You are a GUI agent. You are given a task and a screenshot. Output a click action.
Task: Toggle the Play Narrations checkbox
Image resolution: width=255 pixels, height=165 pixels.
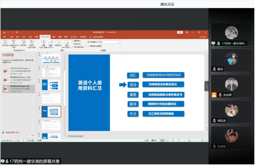(73, 41)
